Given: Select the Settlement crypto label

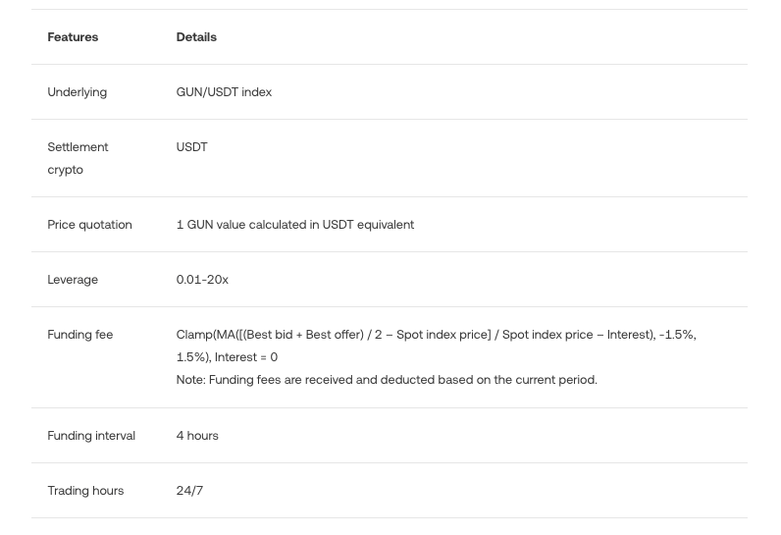Looking at the screenshot, I should (x=78, y=158).
